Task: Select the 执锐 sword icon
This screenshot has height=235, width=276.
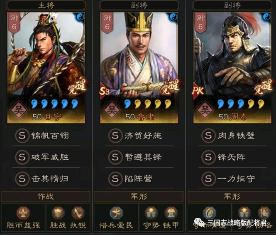Action: pos(78,213)
